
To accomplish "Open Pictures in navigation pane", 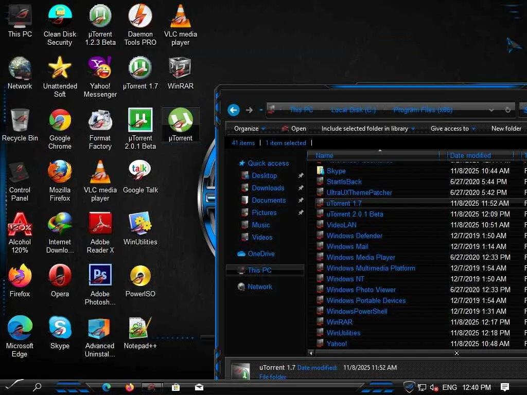I will tap(259, 212).
